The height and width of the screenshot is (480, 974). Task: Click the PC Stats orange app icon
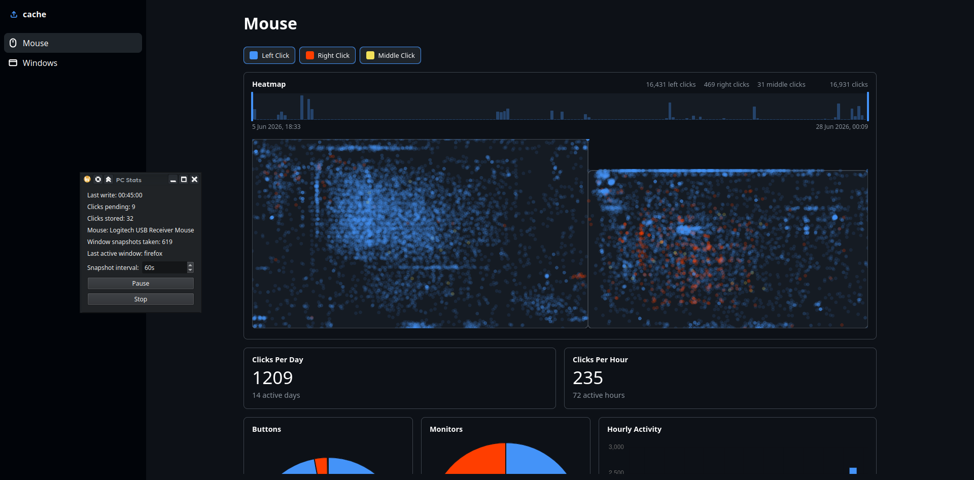(x=87, y=179)
